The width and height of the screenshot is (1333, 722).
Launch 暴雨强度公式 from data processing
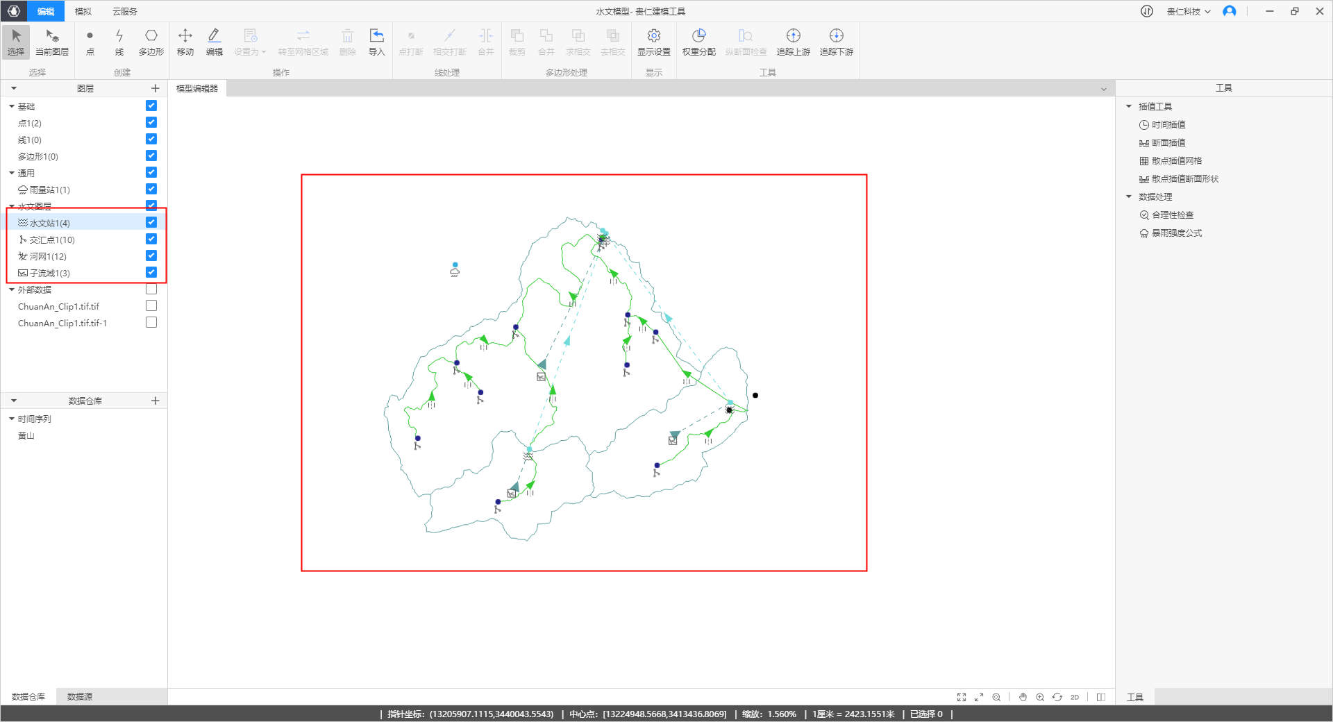tap(1177, 233)
